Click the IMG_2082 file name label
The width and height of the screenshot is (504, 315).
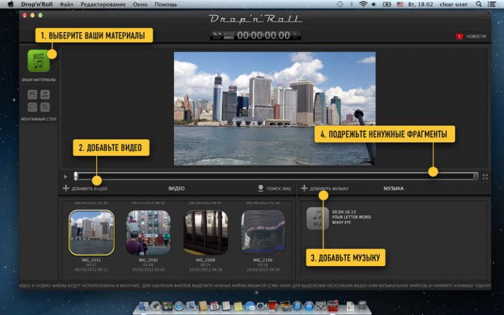[148, 260]
